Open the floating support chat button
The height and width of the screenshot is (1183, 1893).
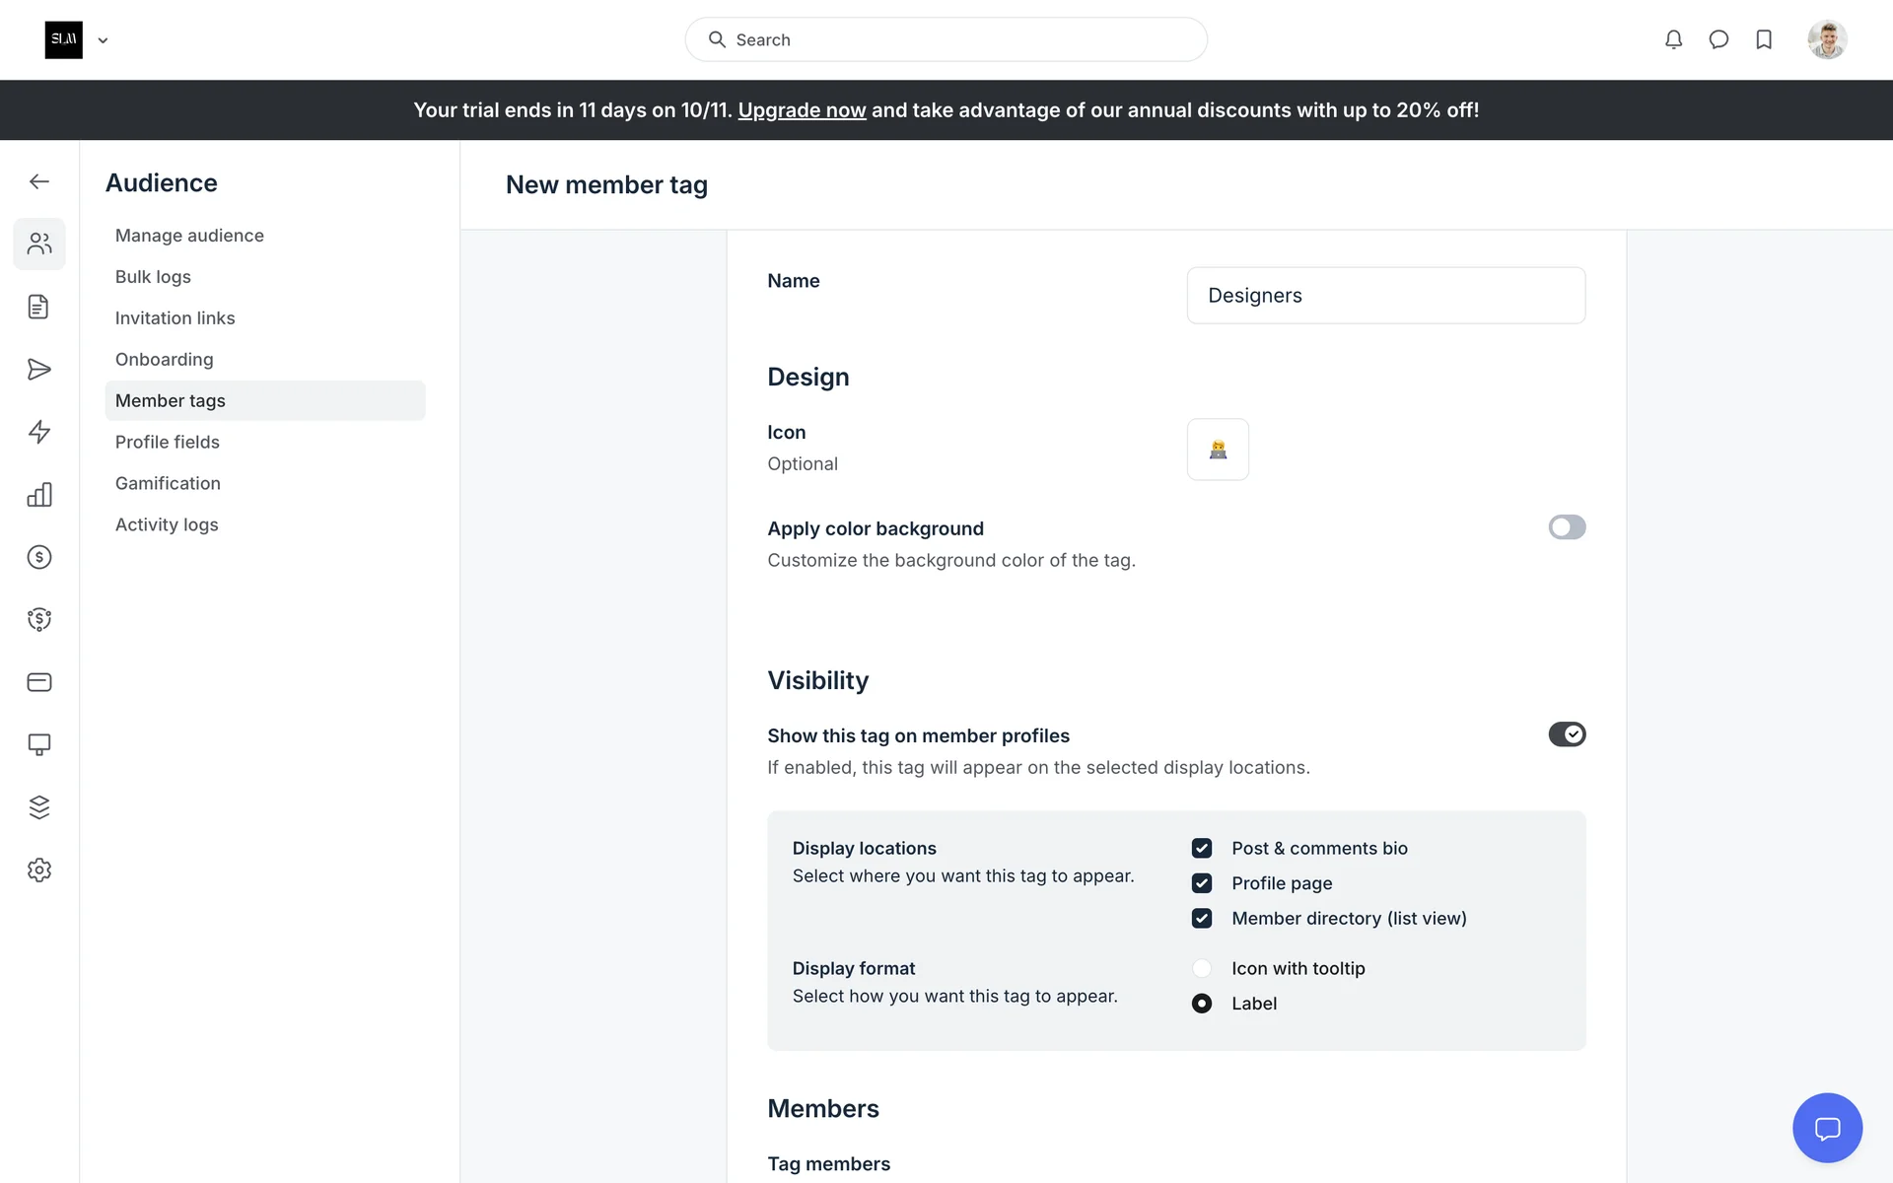pos(1827,1128)
